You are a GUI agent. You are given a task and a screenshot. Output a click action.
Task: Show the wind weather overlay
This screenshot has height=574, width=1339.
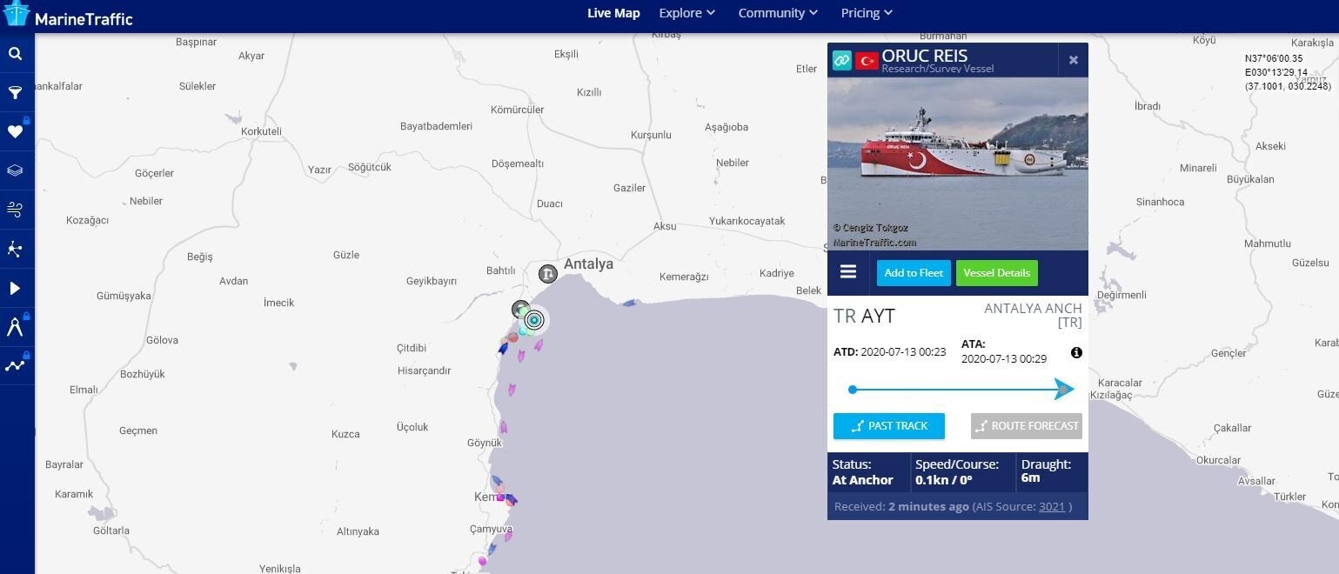(15, 210)
